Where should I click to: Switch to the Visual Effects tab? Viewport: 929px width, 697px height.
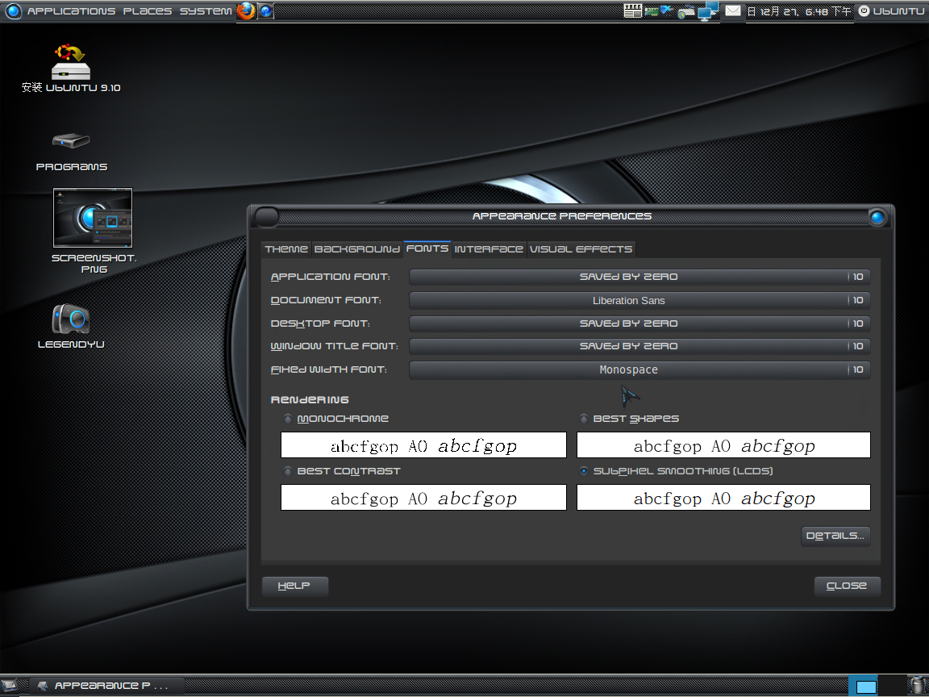581,249
